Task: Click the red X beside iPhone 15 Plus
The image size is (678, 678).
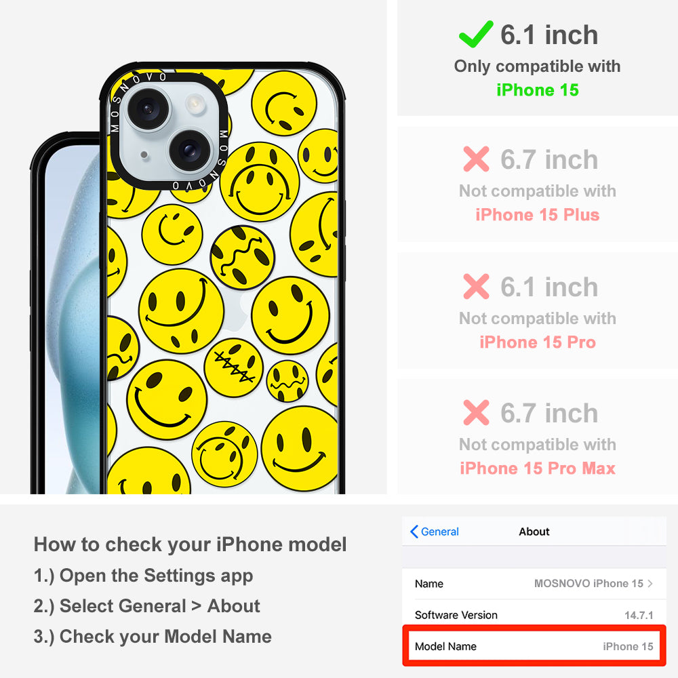Action: point(476,159)
